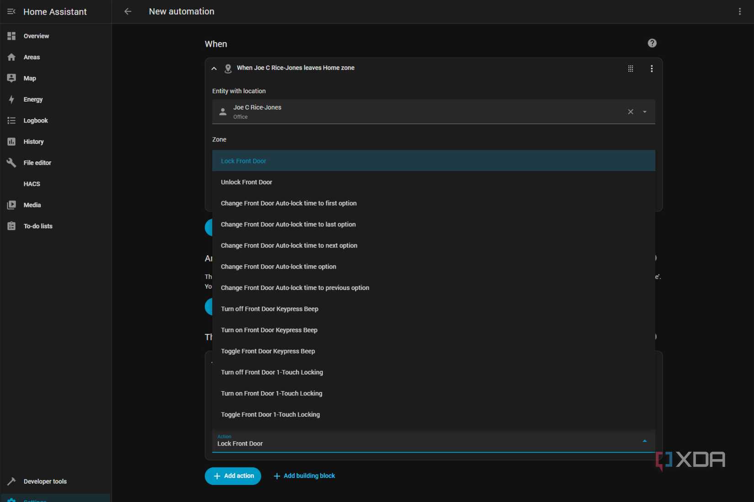The width and height of the screenshot is (754, 502).
Task: Collapse the Action dropdown with its arrow
Action: 645,441
